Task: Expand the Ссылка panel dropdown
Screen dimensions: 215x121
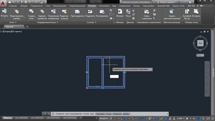Action: (91, 22)
